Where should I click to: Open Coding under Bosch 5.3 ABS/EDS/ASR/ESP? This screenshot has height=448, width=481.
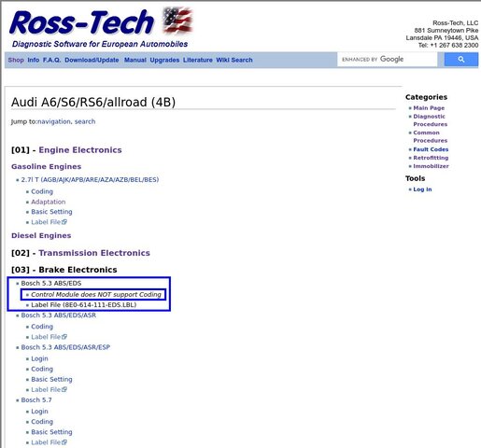click(42, 369)
